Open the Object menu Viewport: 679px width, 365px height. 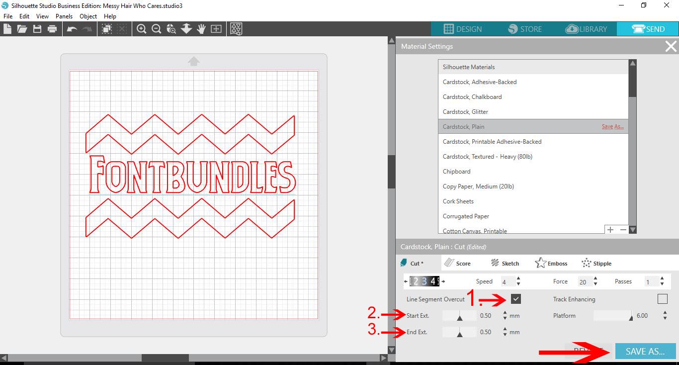pyautogui.click(x=88, y=16)
